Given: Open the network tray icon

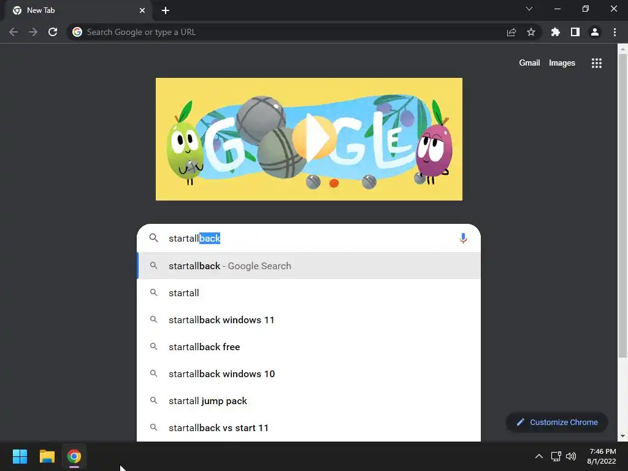Looking at the screenshot, I should tap(556, 456).
